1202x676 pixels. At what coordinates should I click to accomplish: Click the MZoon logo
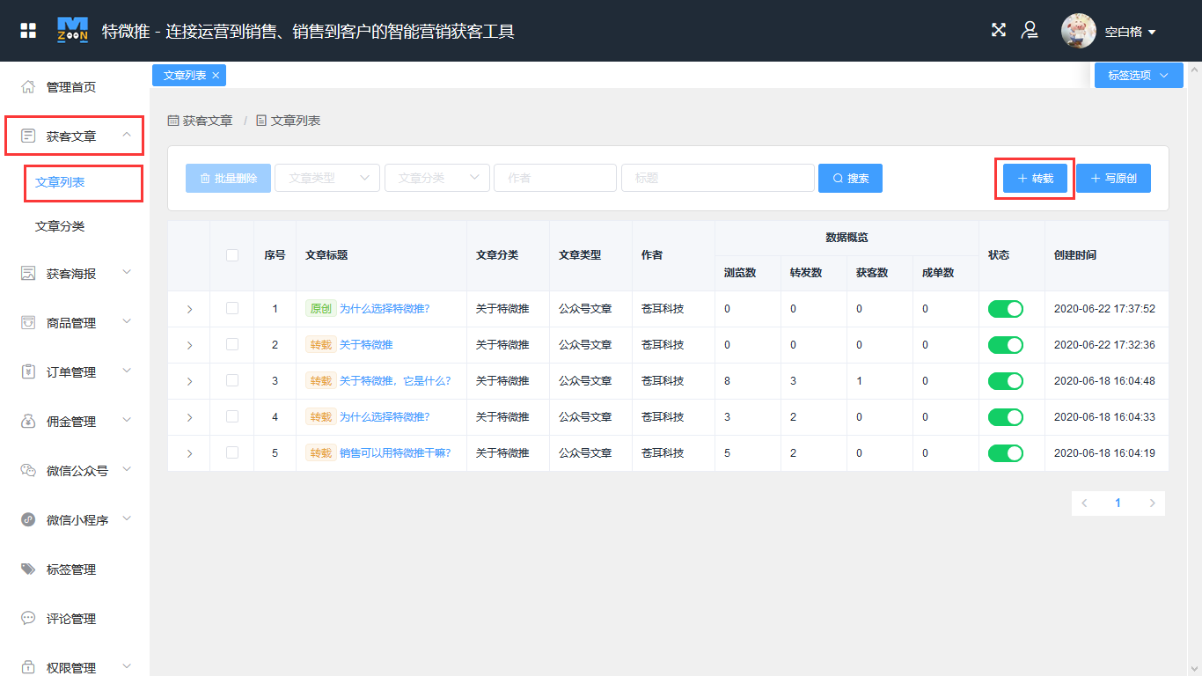(72, 31)
